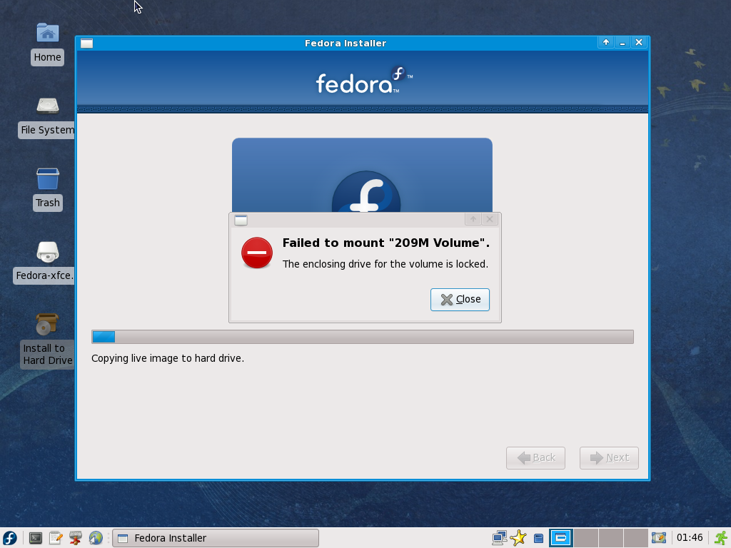
Task: Select the Trash desktop icon
Action: tap(48, 190)
